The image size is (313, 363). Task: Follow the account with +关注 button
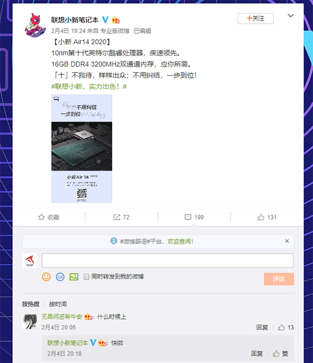(x=255, y=18)
